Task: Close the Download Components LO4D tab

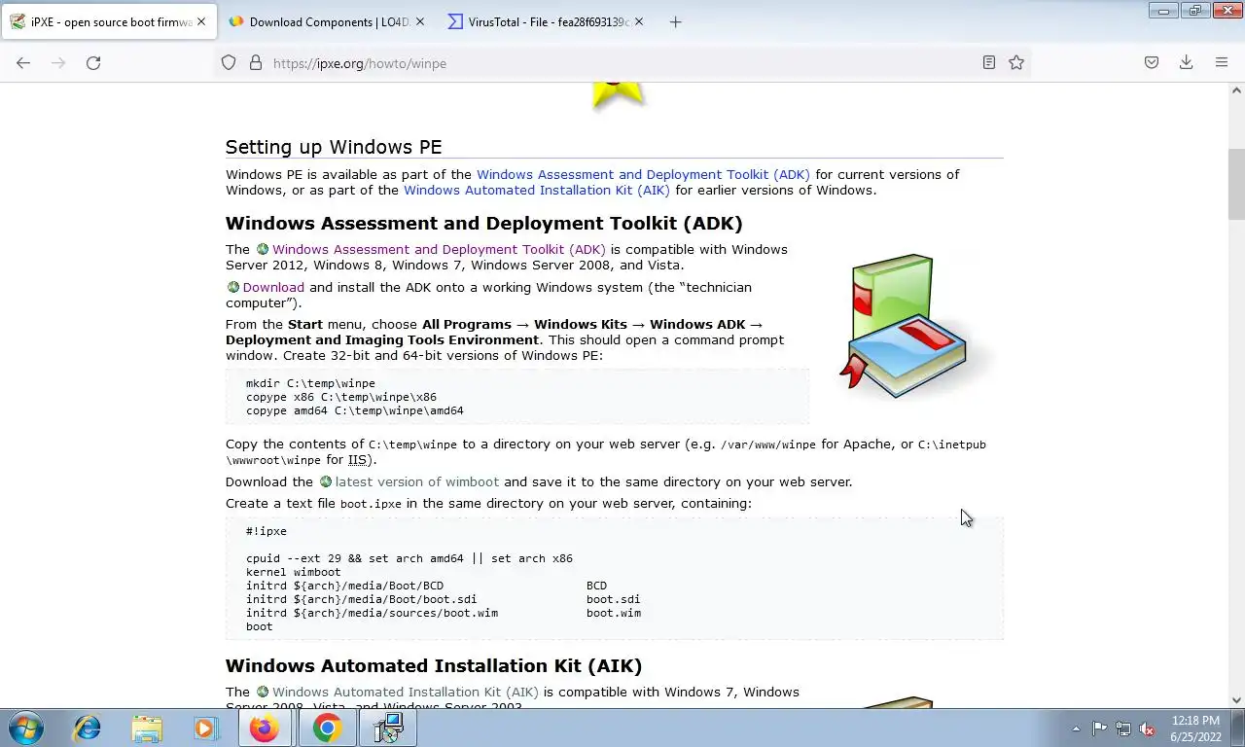Action: point(420,21)
